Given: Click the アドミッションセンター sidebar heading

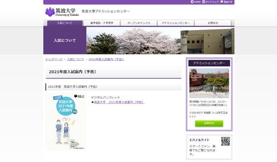Looking at the screenshot, I should [x=209, y=63].
